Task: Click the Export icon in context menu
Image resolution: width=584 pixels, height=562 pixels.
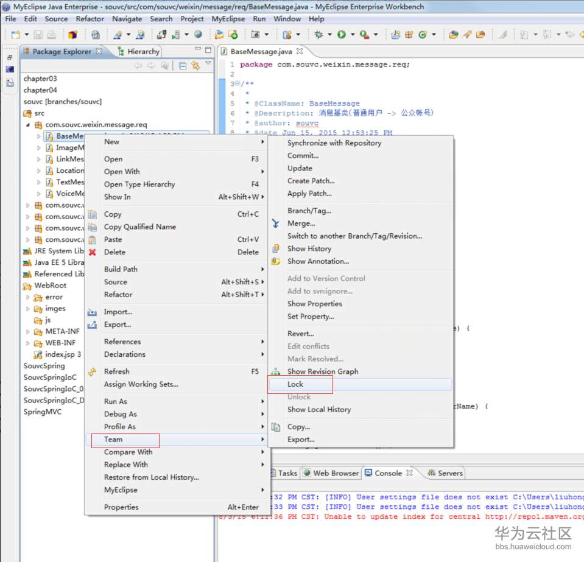Action: tap(92, 325)
